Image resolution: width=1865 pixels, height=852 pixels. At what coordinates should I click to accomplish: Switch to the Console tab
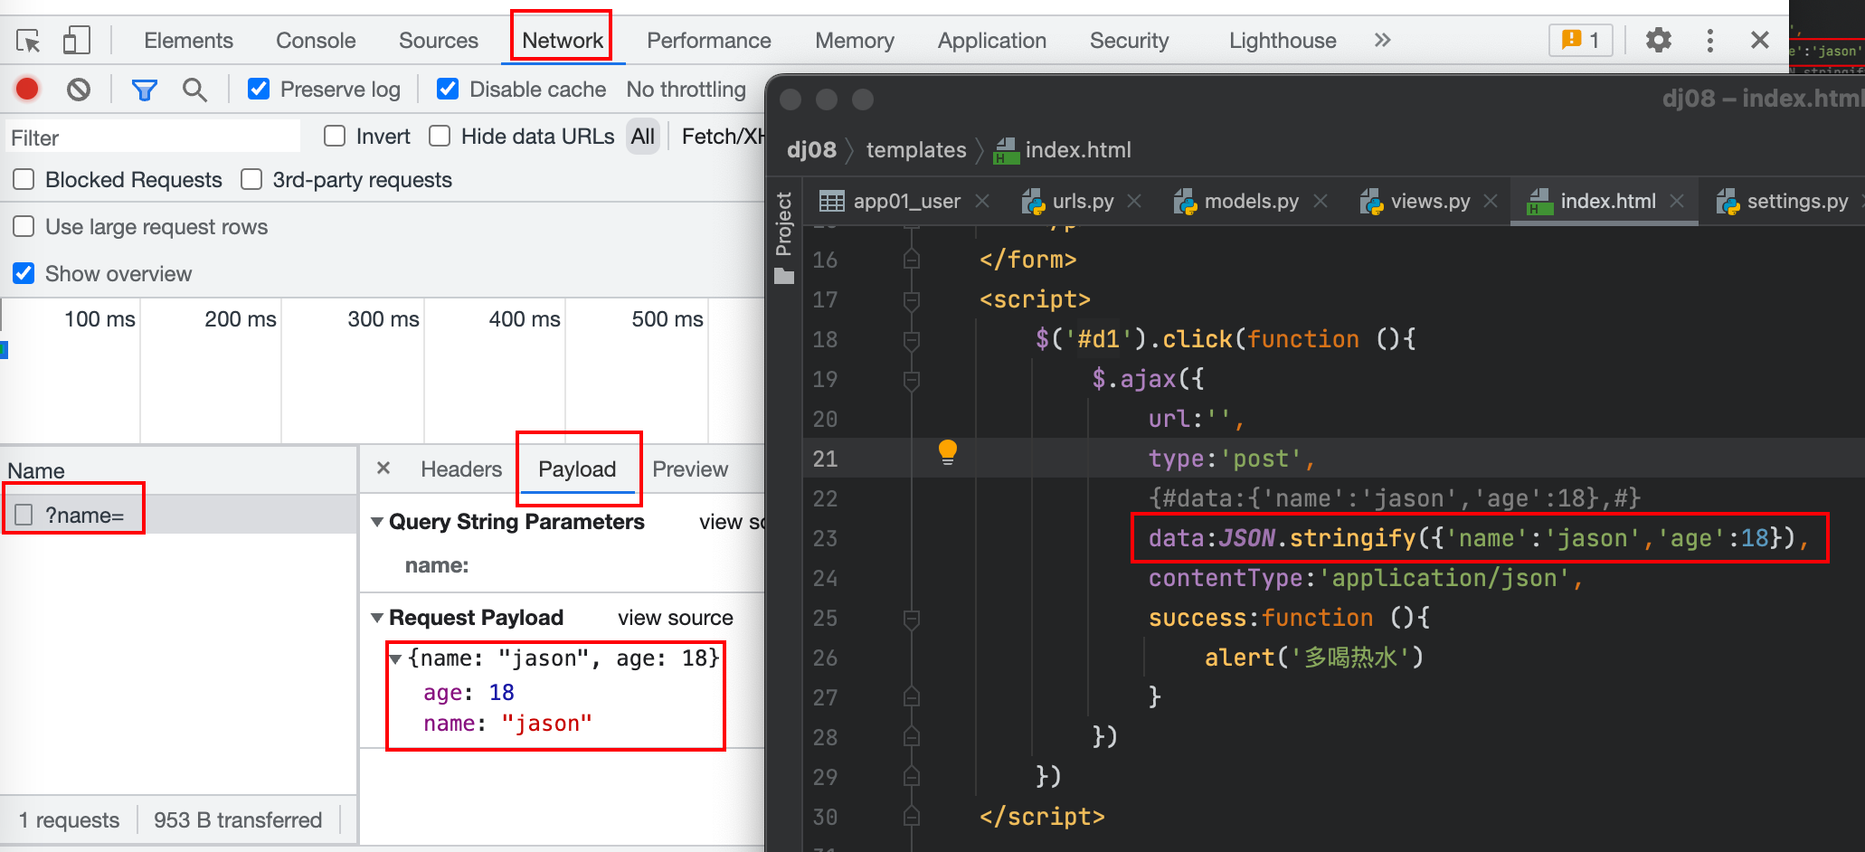click(x=316, y=41)
